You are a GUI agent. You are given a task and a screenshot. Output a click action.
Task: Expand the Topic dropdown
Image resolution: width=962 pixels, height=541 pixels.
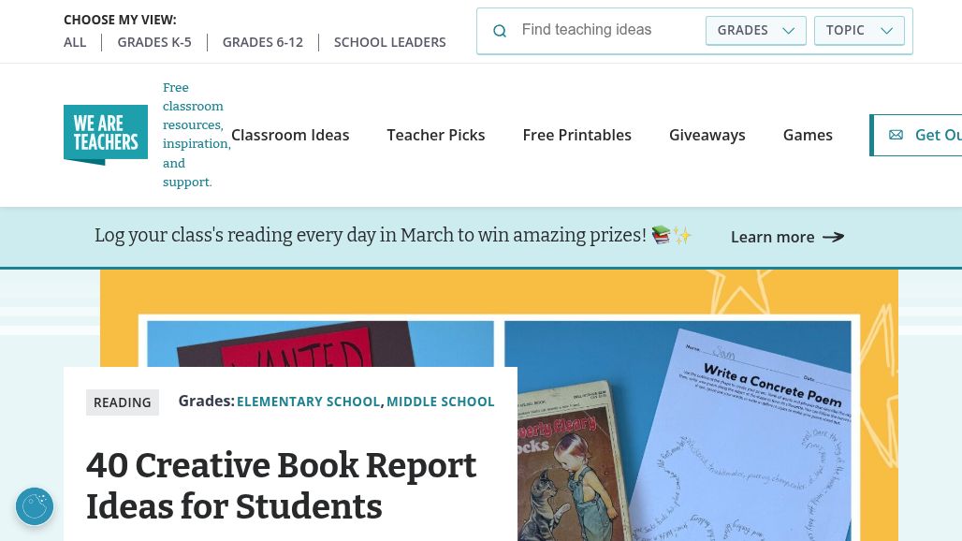[x=858, y=30]
